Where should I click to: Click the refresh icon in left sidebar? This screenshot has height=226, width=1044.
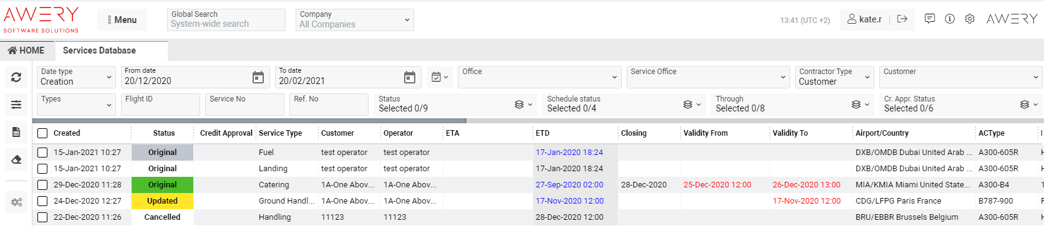click(x=16, y=77)
